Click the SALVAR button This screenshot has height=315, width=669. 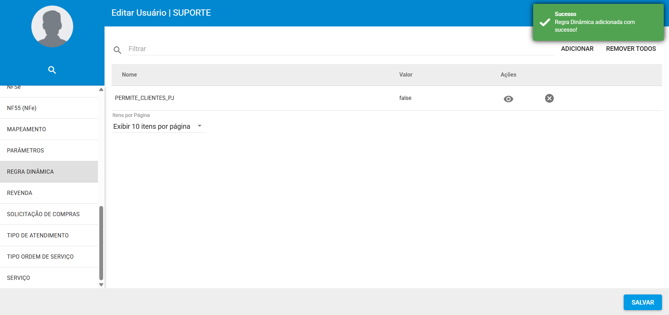pyautogui.click(x=643, y=302)
